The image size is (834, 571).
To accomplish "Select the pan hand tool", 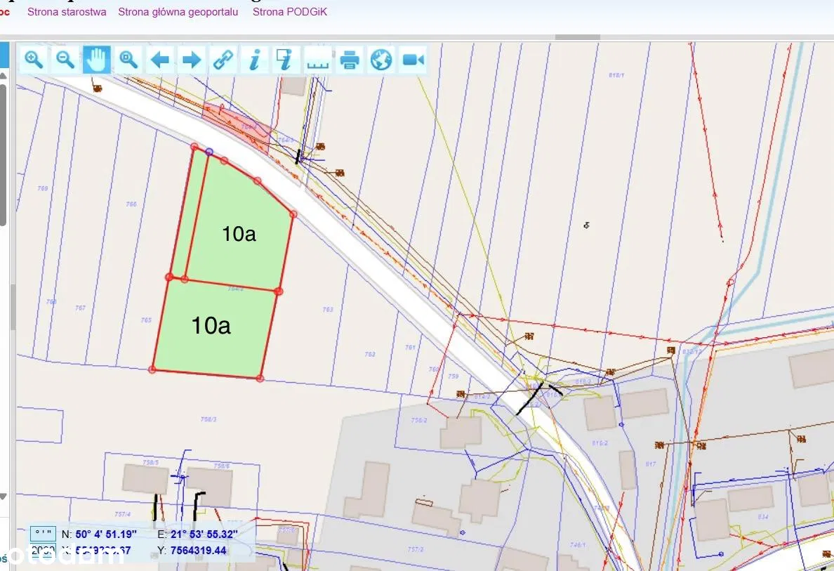I will 97,60.
